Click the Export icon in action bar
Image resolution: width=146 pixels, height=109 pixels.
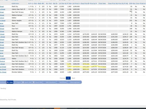[x=15, y=82]
